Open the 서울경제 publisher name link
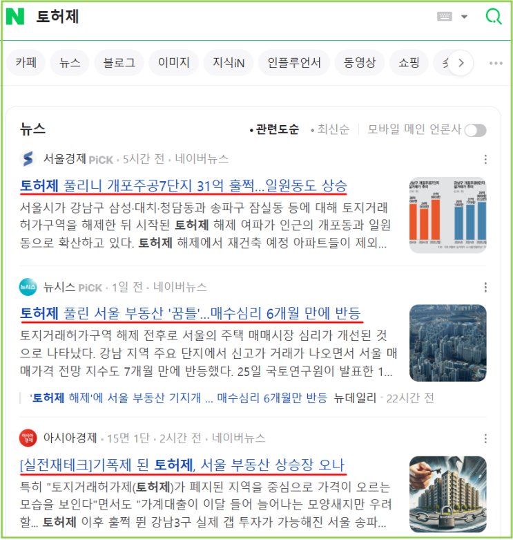The width and height of the screenshot is (513, 540). pos(65,159)
